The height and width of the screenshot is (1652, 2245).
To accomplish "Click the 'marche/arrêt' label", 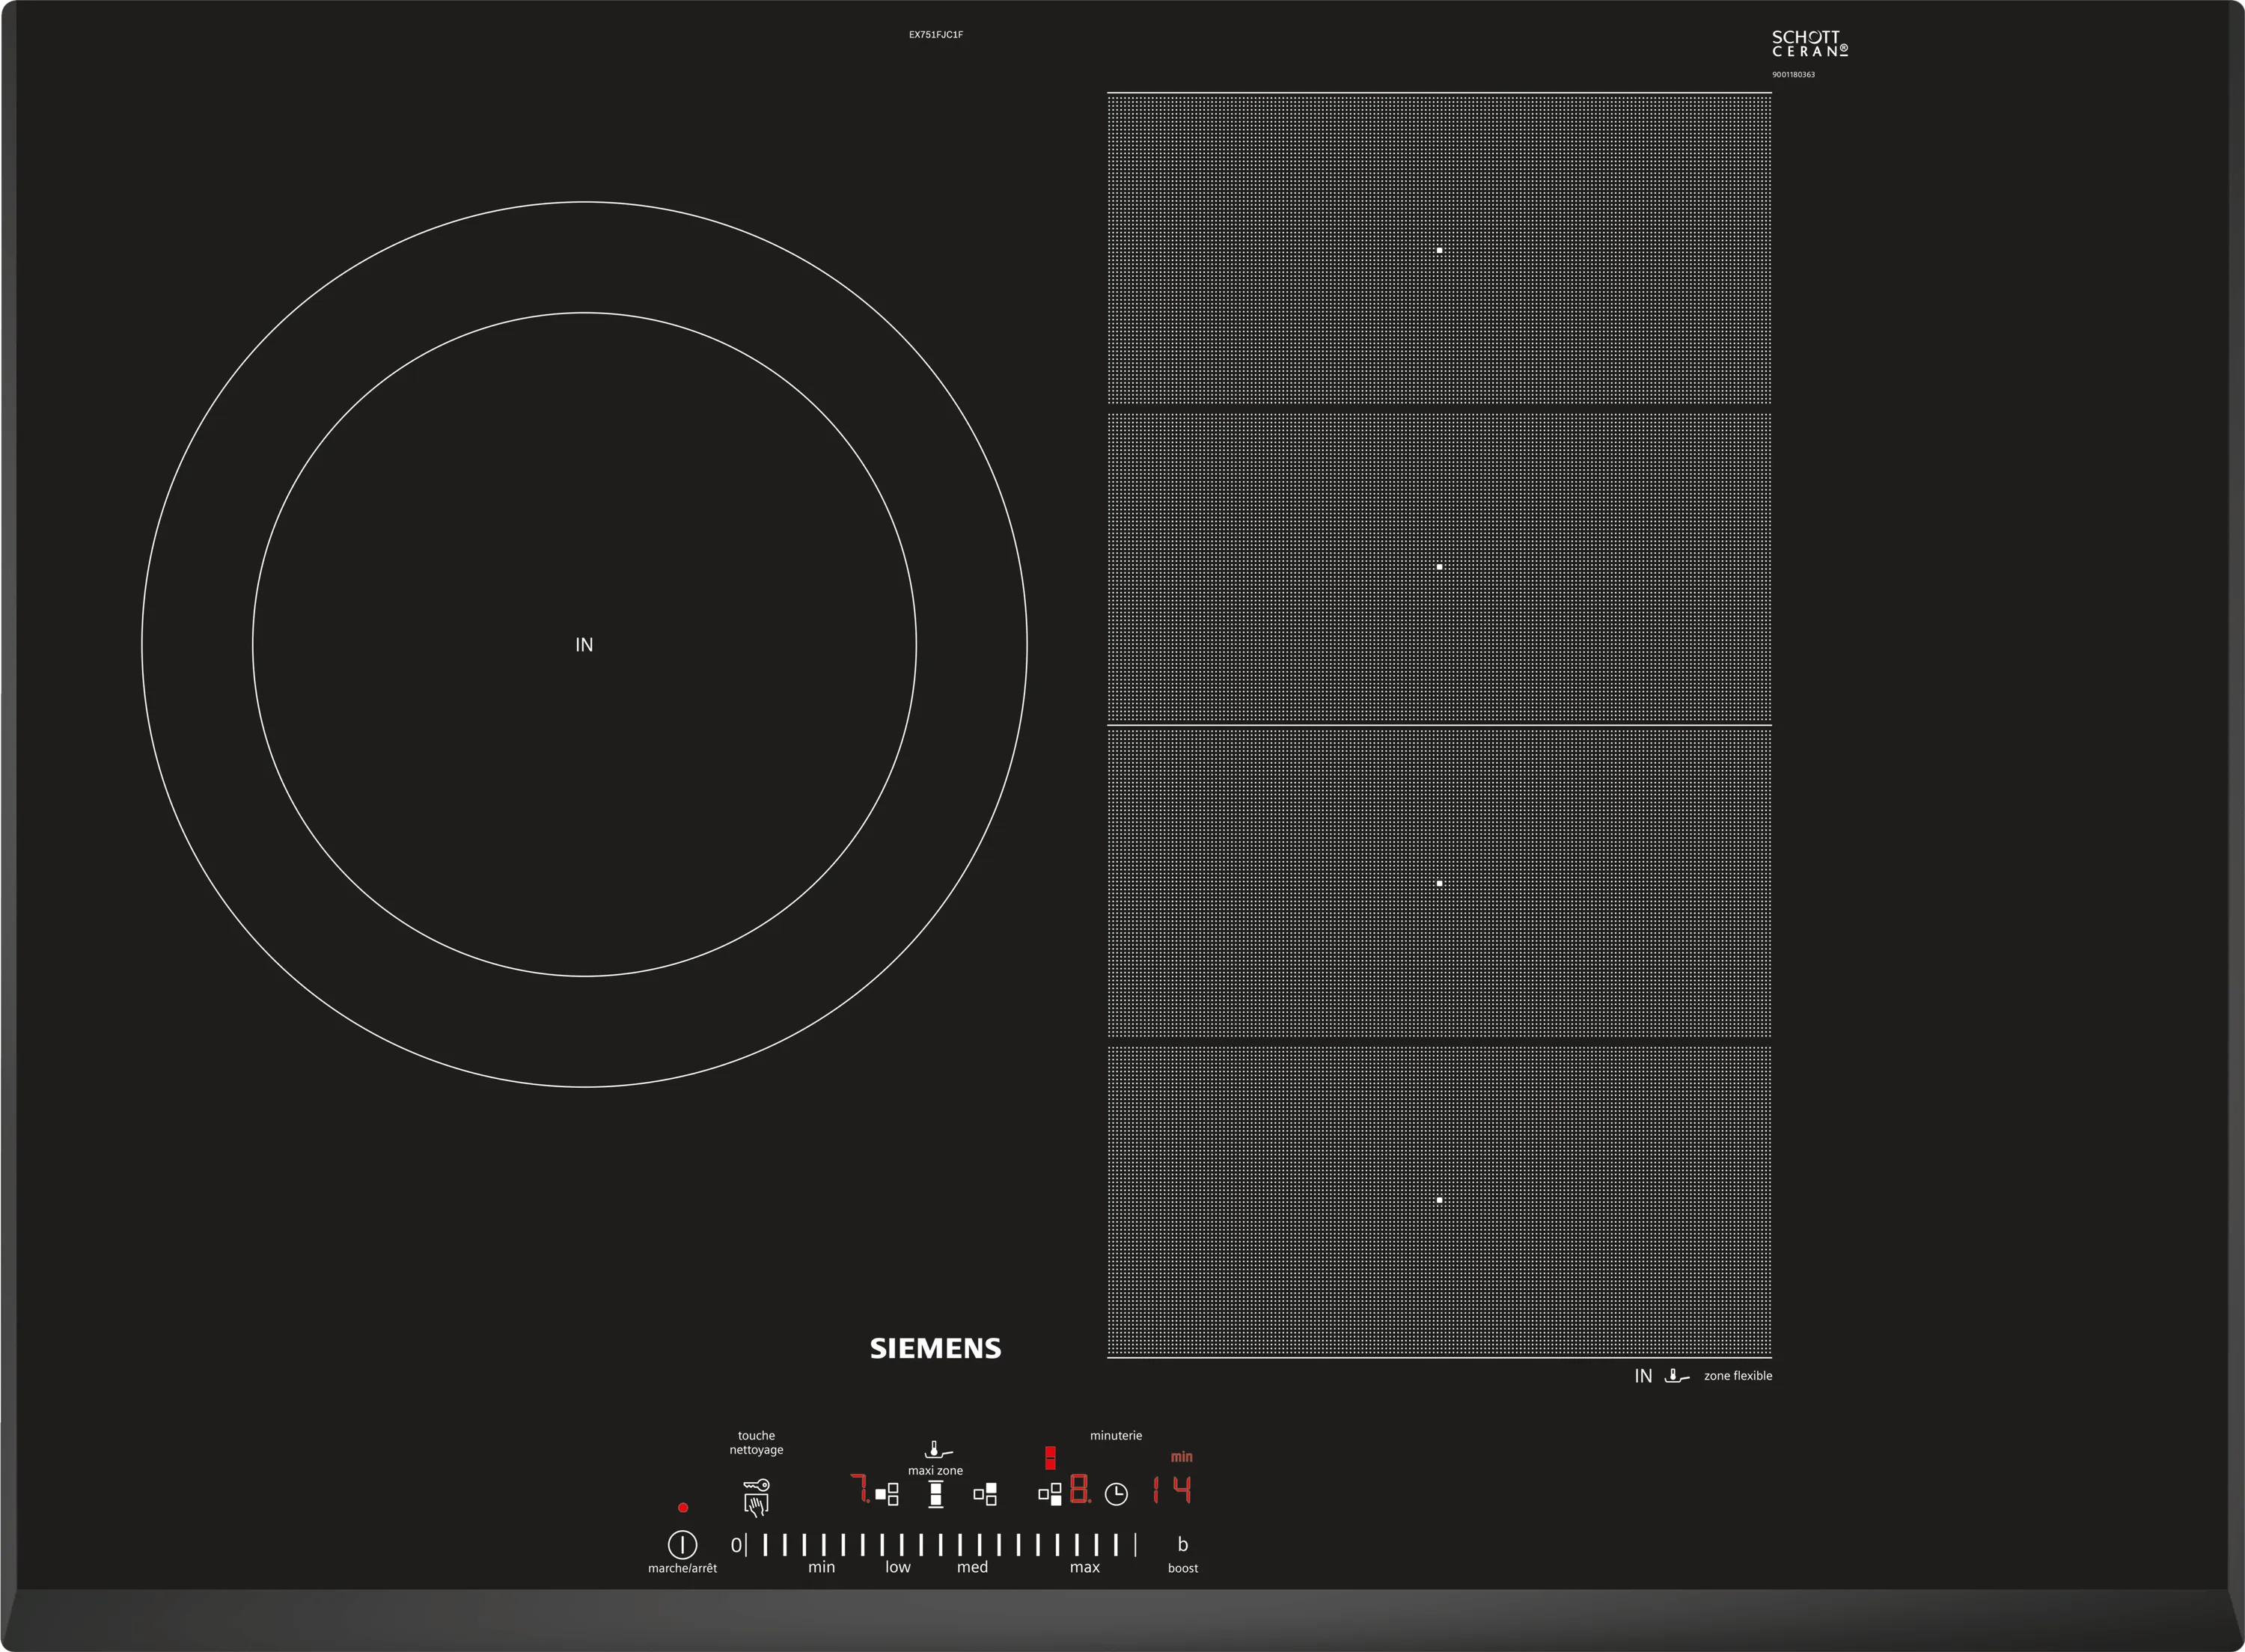I will pos(682,1568).
